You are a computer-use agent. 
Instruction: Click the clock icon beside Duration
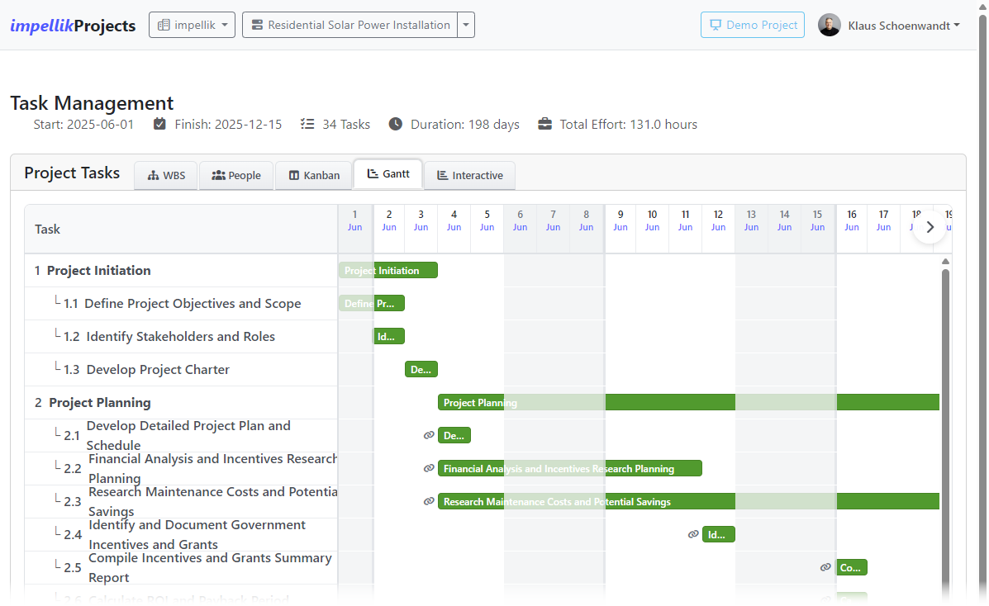(x=396, y=124)
